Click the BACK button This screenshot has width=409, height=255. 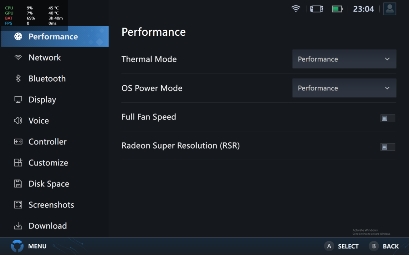(384, 246)
